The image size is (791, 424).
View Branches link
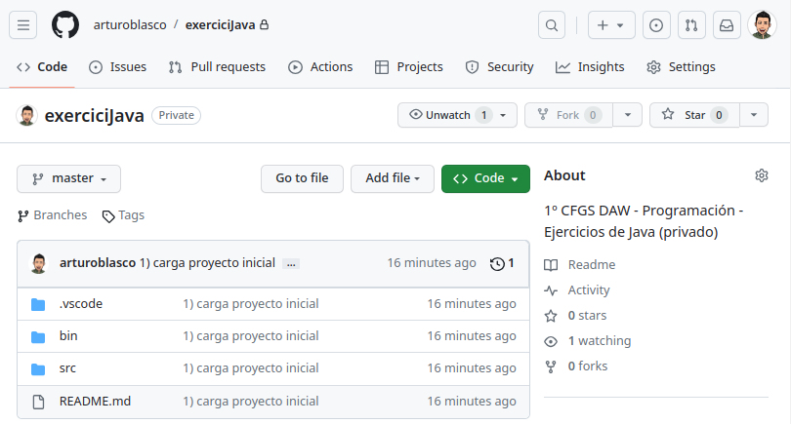52,215
